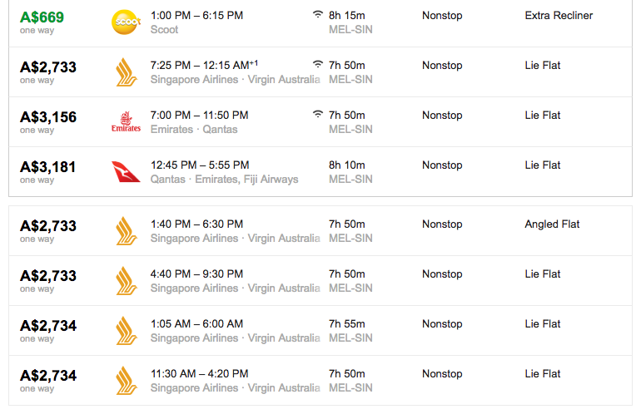
Task: Click the Wi-Fi icon on Scoot flight
Action: tap(318, 15)
